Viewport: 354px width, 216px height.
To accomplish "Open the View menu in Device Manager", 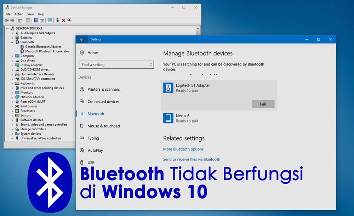I will pyautogui.click(x=30, y=14).
